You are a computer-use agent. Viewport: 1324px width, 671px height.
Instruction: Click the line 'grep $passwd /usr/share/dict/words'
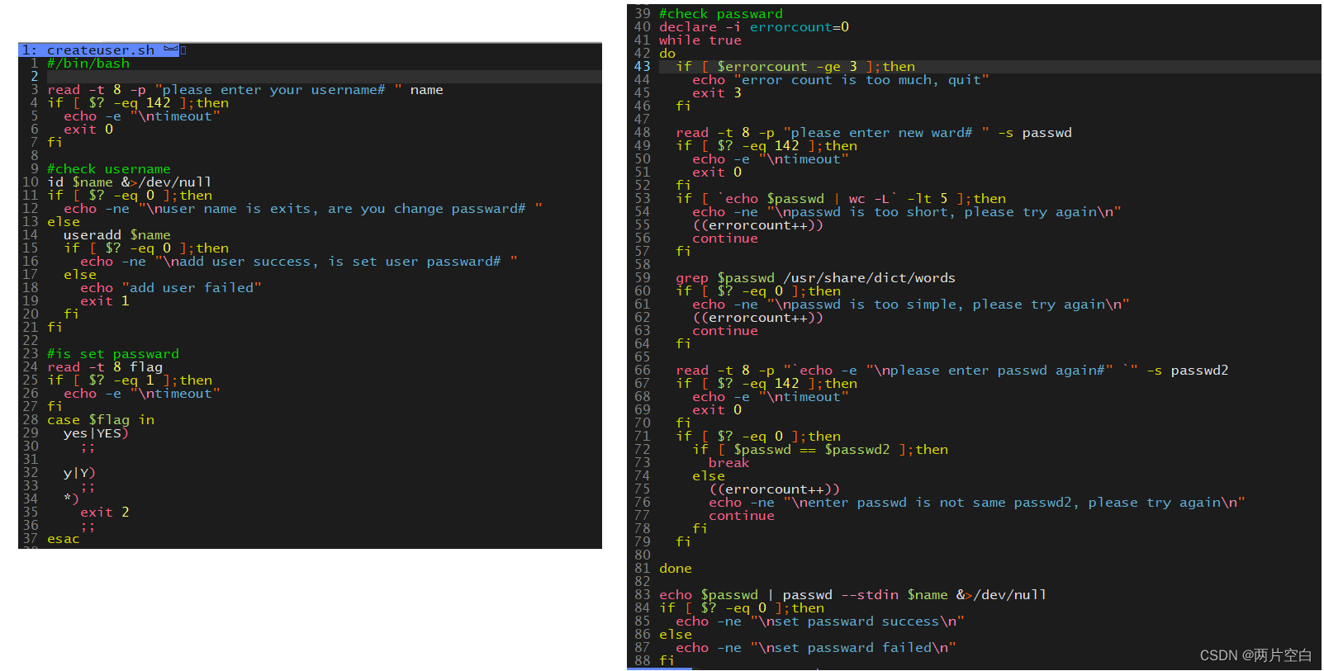[x=816, y=278]
